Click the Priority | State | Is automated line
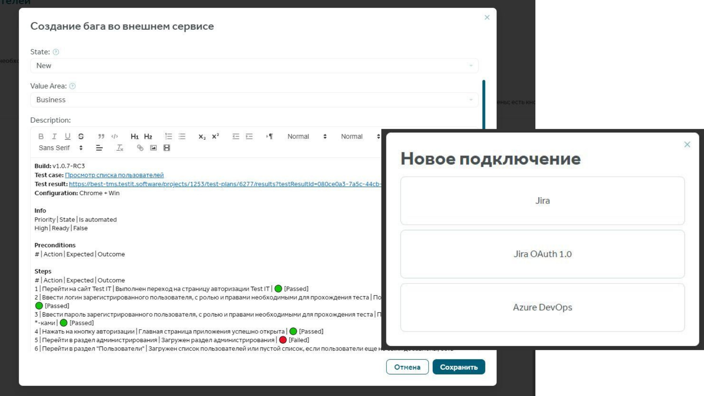 pyautogui.click(x=76, y=220)
